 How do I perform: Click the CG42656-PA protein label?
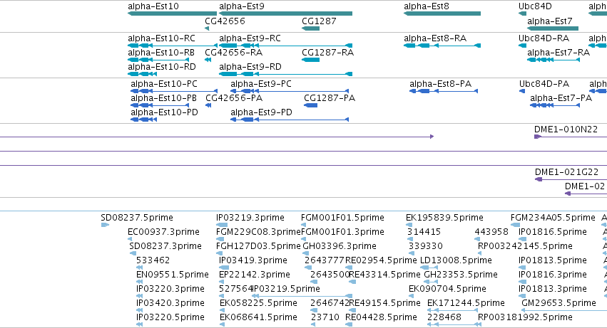click(x=234, y=98)
